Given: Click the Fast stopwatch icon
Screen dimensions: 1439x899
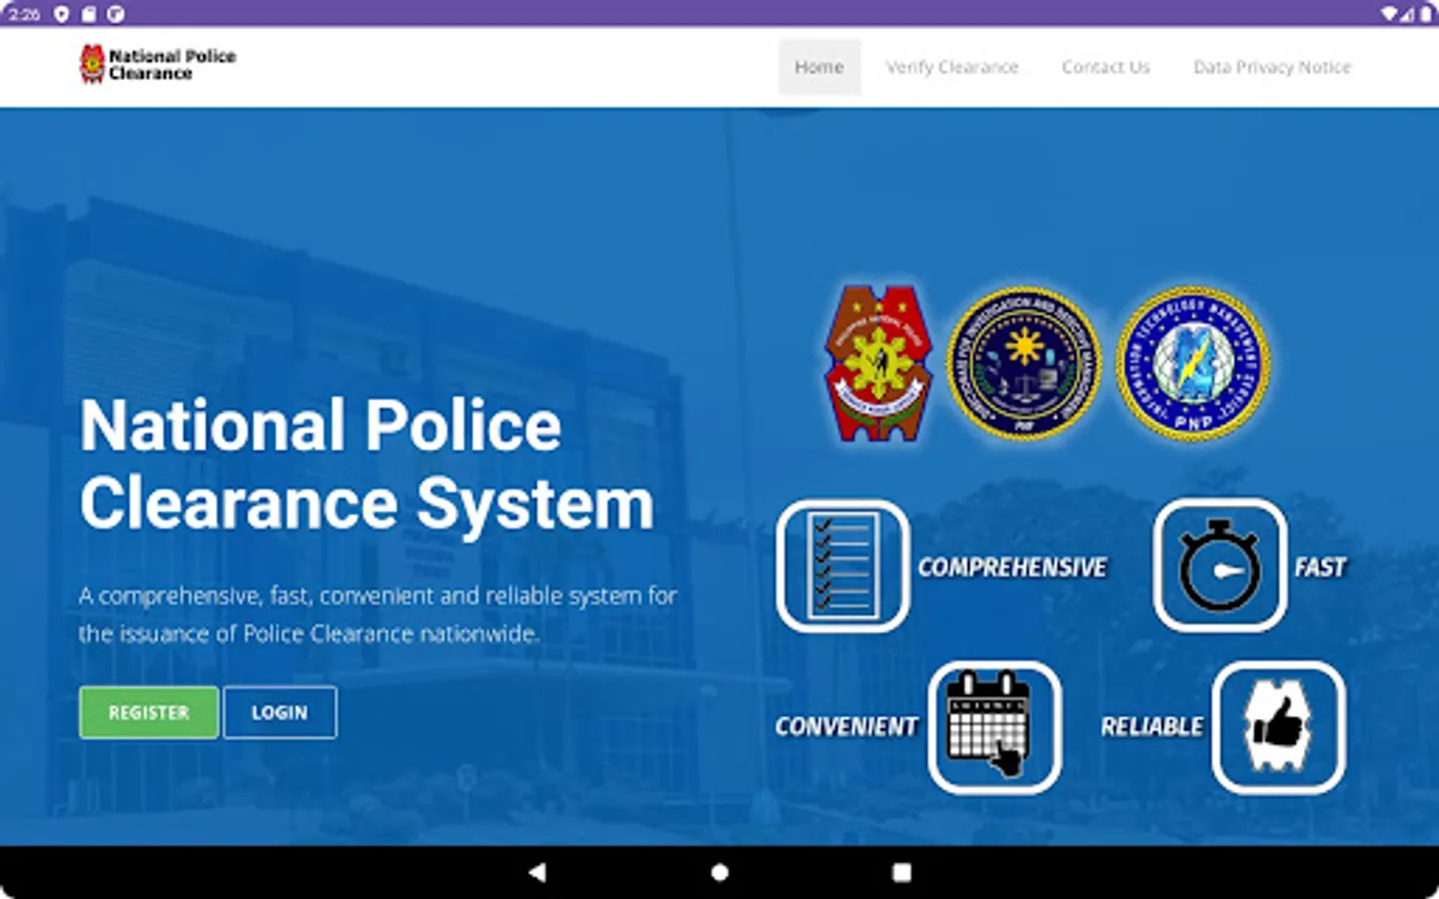Looking at the screenshot, I should tap(1219, 565).
